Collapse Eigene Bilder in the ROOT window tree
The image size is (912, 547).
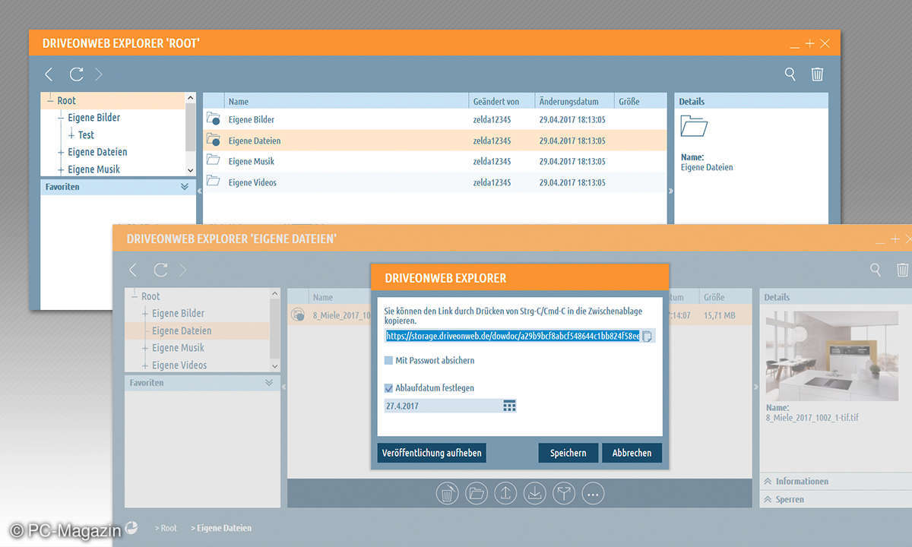tap(61, 118)
